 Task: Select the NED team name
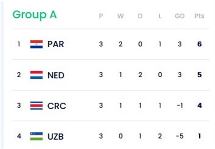(56, 75)
